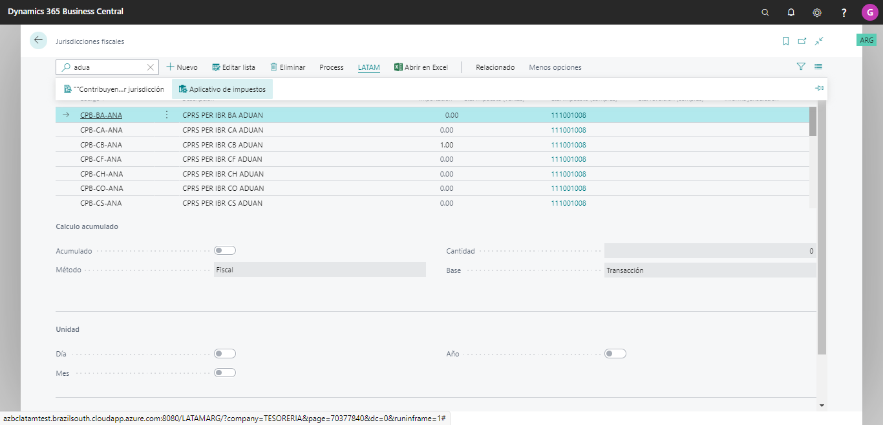Select the CPB-CS-ANA row code

pos(101,203)
